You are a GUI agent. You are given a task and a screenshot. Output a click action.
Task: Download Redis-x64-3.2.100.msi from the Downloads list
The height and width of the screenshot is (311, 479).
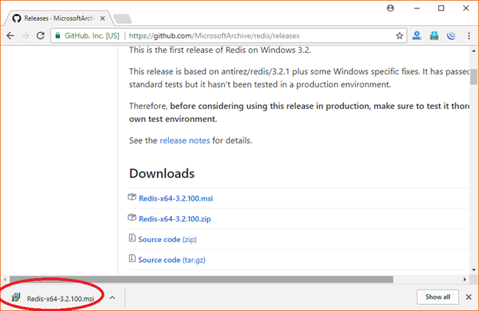point(176,198)
